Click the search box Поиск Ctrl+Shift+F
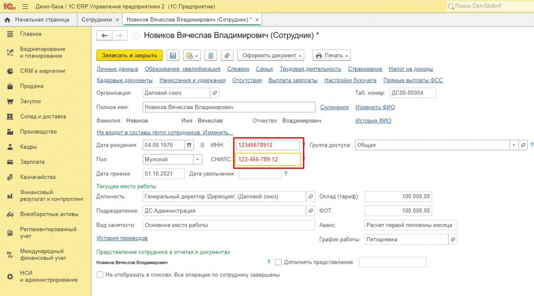 tap(490, 6)
